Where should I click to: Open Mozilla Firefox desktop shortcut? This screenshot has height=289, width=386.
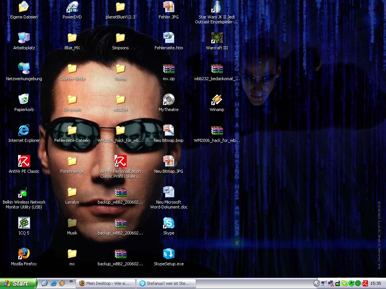click(x=24, y=254)
